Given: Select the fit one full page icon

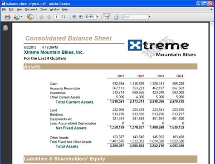Looking at the screenshot, I should [116, 17].
